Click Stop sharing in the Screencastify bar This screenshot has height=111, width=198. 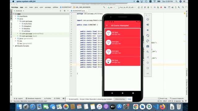click(x=120, y=99)
